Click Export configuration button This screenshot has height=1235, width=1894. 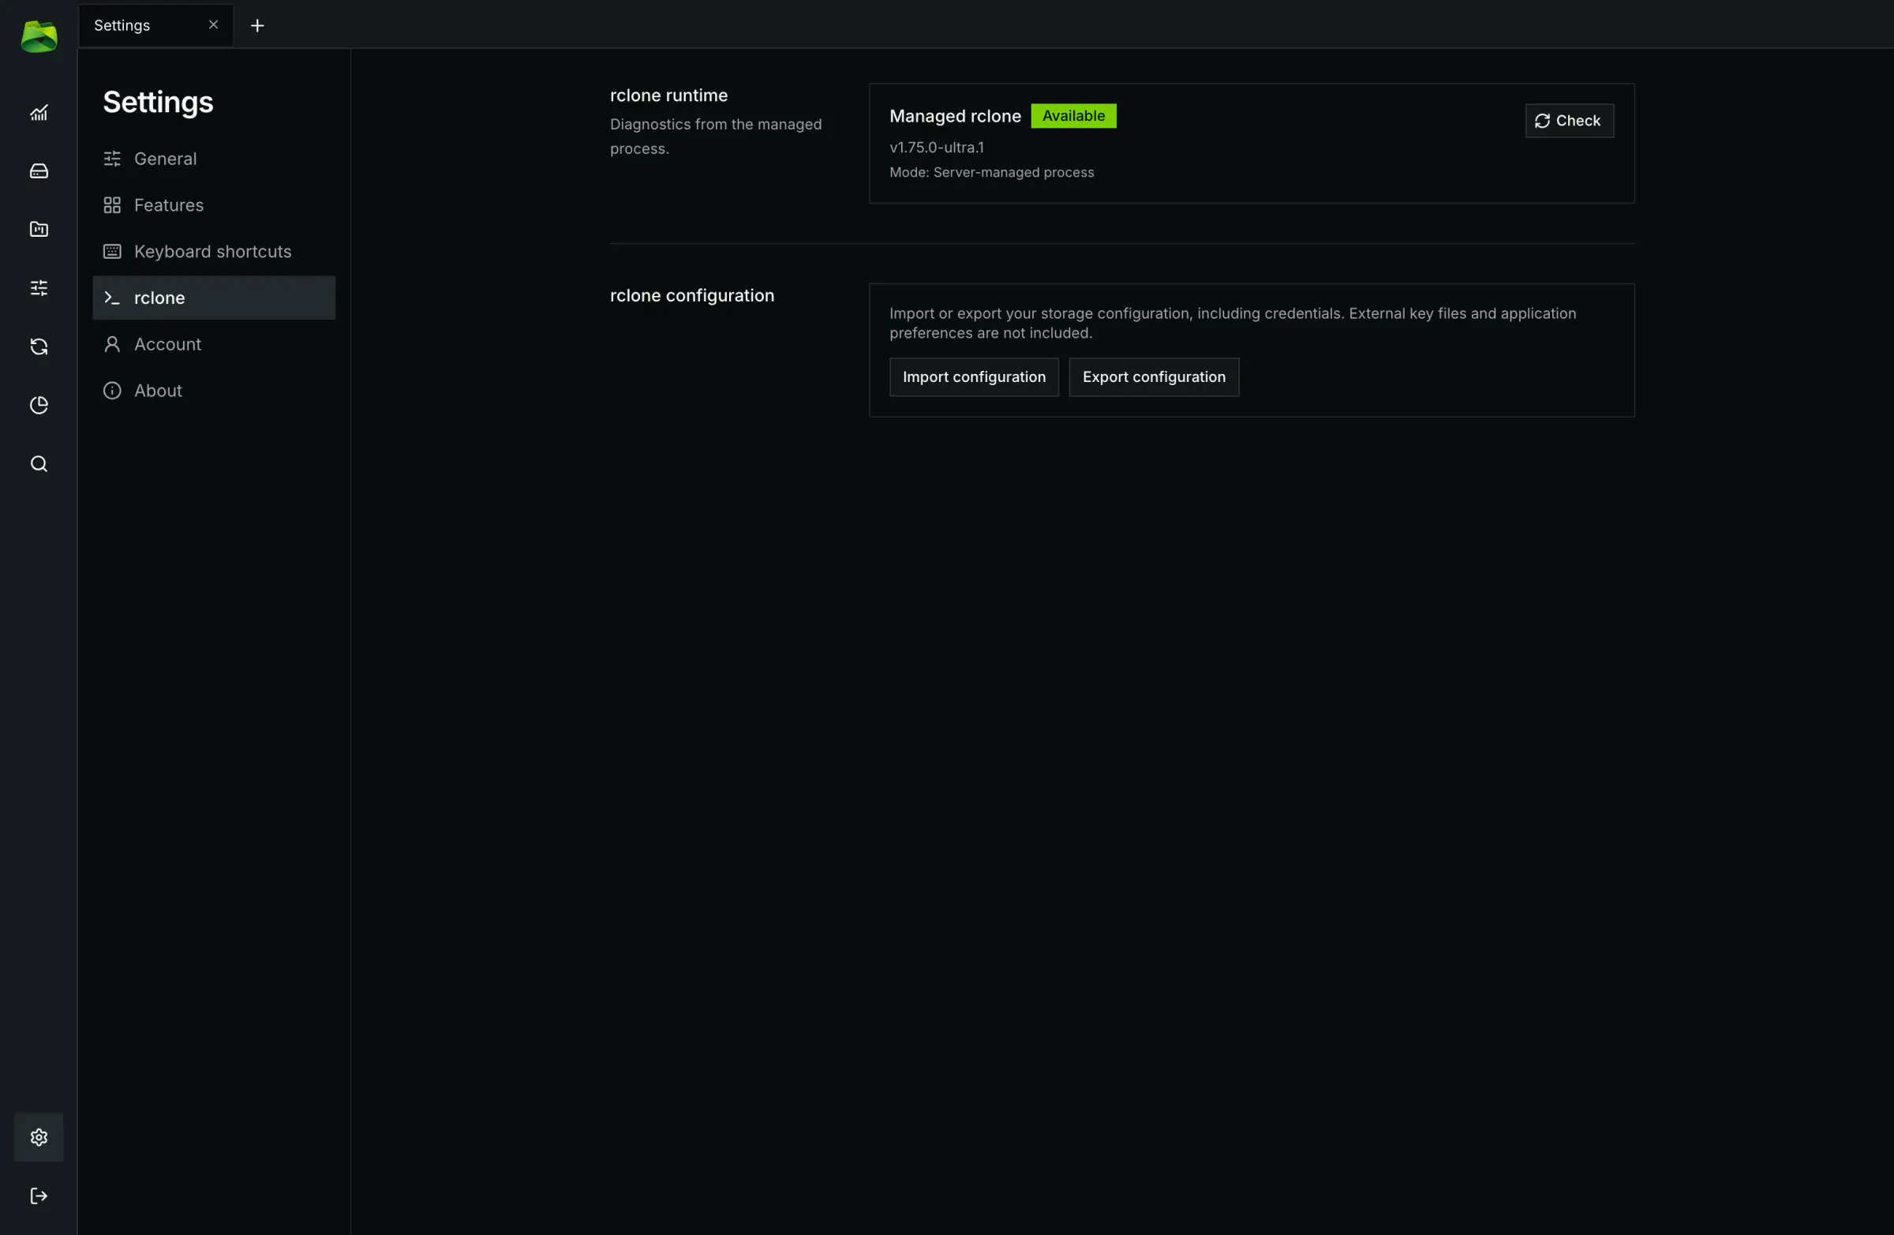[x=1153, y=377]
